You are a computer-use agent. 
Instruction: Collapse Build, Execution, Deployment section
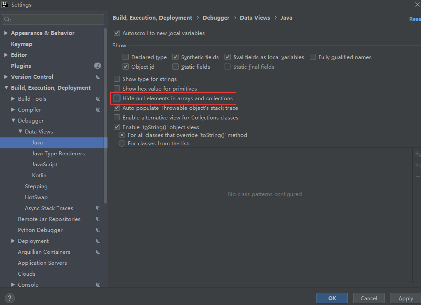click(x=6, y=88)
